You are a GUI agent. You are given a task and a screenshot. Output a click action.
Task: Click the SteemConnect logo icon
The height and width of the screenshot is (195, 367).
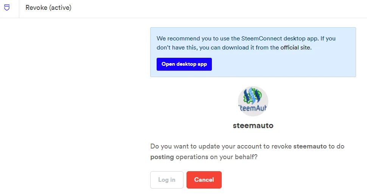pos(7,8)
